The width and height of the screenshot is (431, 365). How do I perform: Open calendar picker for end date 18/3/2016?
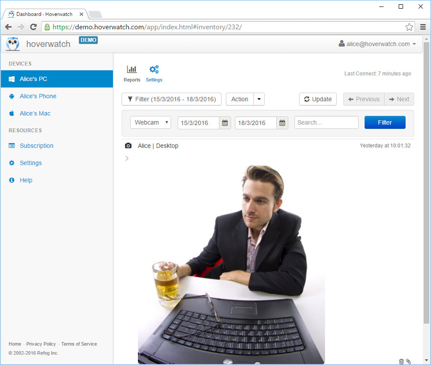click(282, 123)
